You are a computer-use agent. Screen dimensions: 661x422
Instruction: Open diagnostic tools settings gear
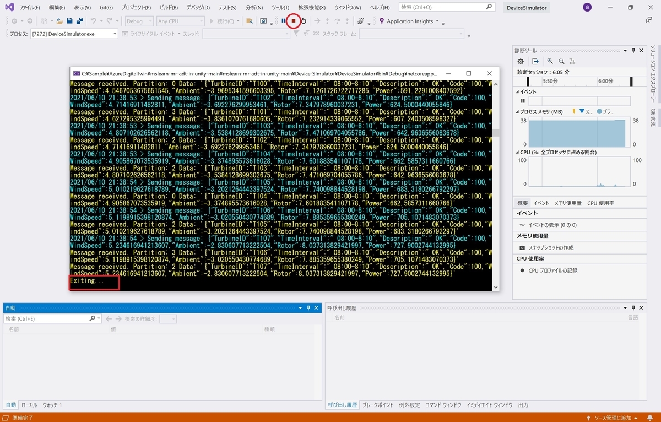[521, 61]
